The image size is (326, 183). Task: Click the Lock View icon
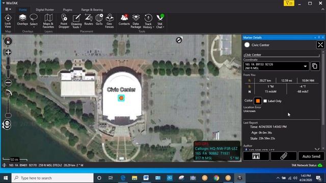pyautogui.click(x=8, y=21)
